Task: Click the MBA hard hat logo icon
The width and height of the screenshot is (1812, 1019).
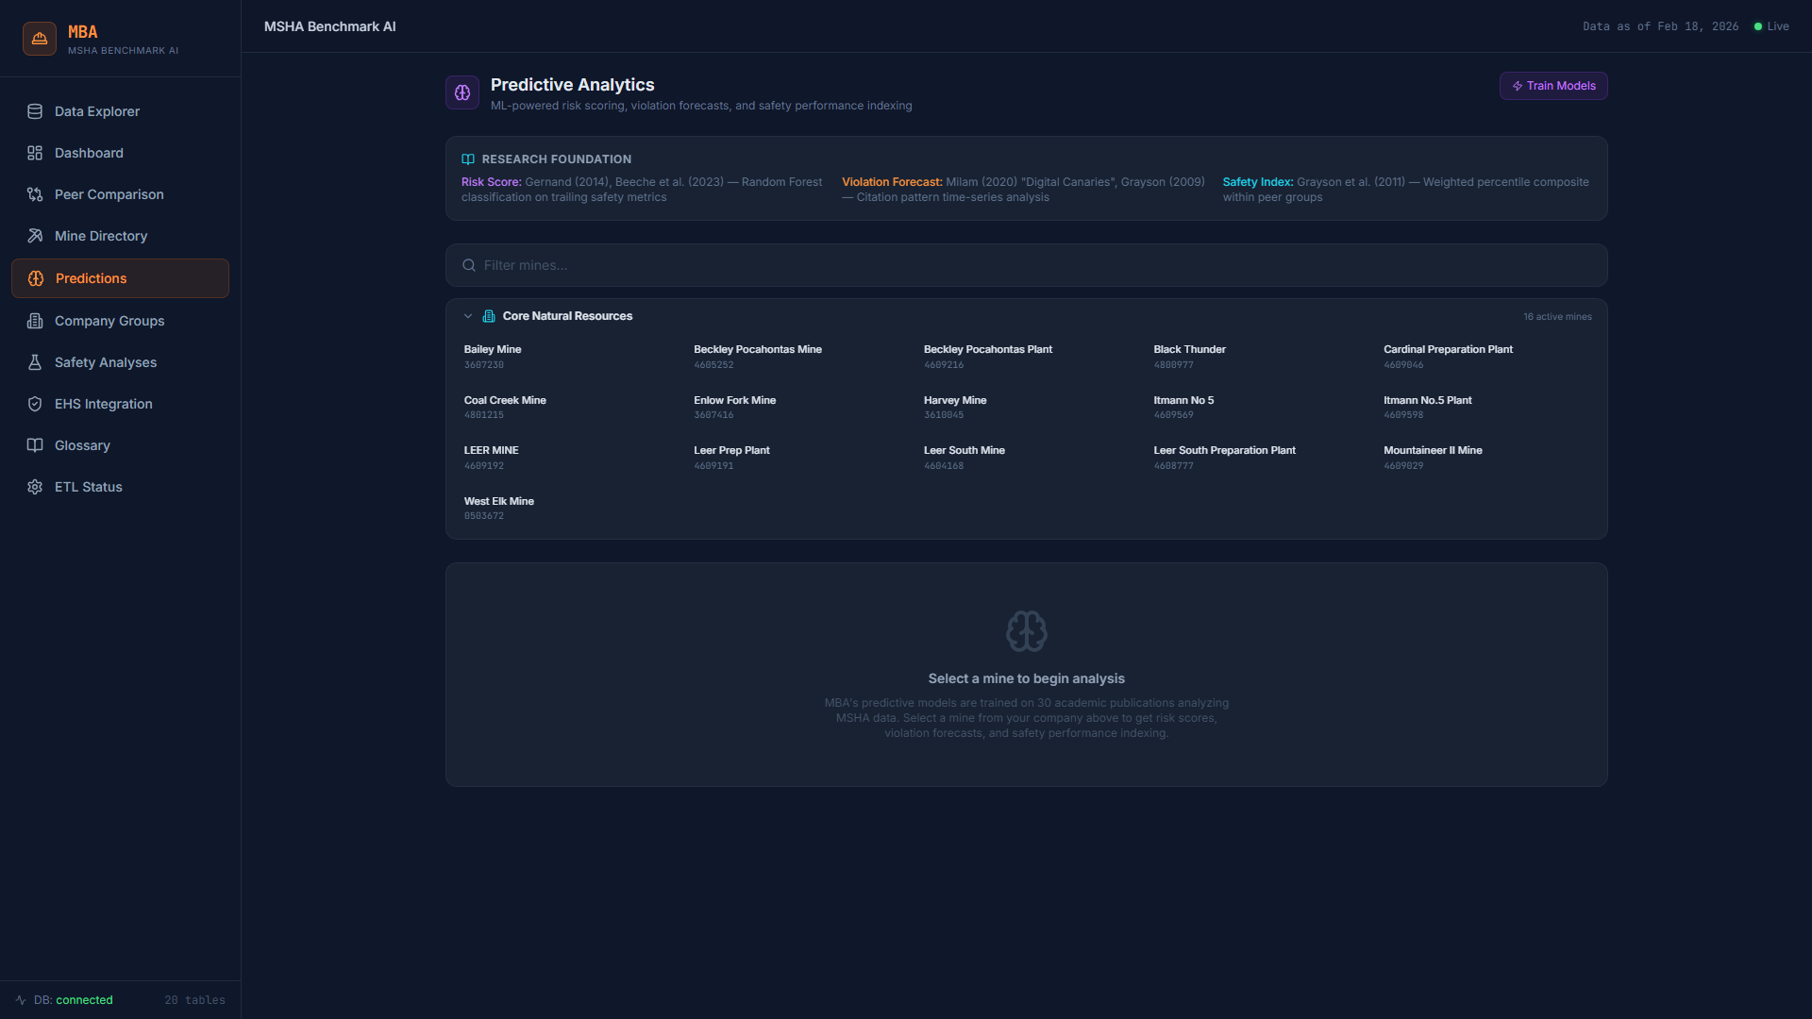Action: pyautogui.click(x=39, y=38)
